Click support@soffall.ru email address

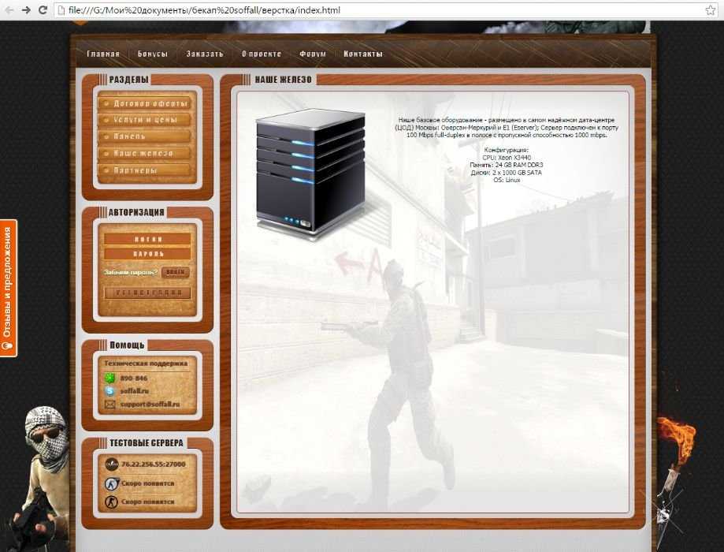[150, 405]
